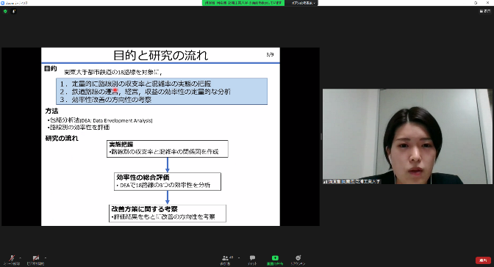Click the red Leave meeting button
The height and width of the screenshot is (267, 494).
click(483, 260)
